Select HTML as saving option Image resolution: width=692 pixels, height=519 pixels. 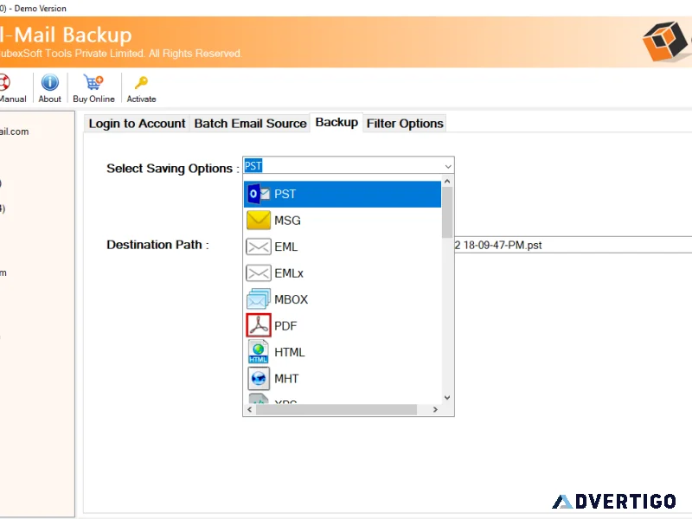[343, 352]
